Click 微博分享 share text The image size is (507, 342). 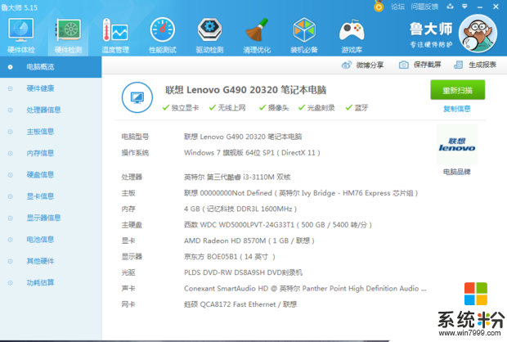[x=370, y=65]
